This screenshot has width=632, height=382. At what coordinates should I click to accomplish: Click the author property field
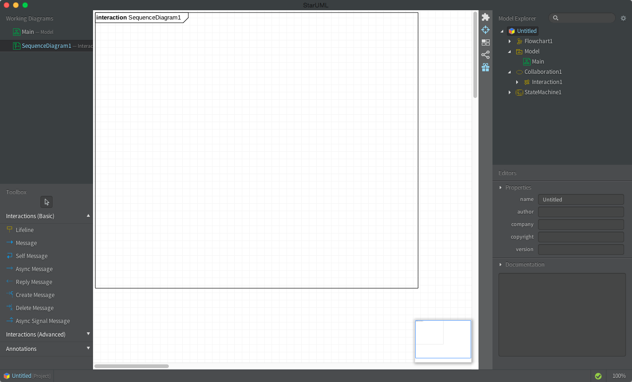pos(581,212)
